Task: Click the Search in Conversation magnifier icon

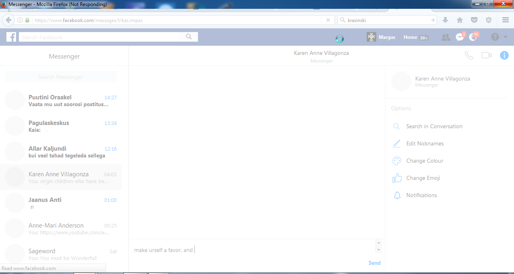Action: click(x=396, y=126)
